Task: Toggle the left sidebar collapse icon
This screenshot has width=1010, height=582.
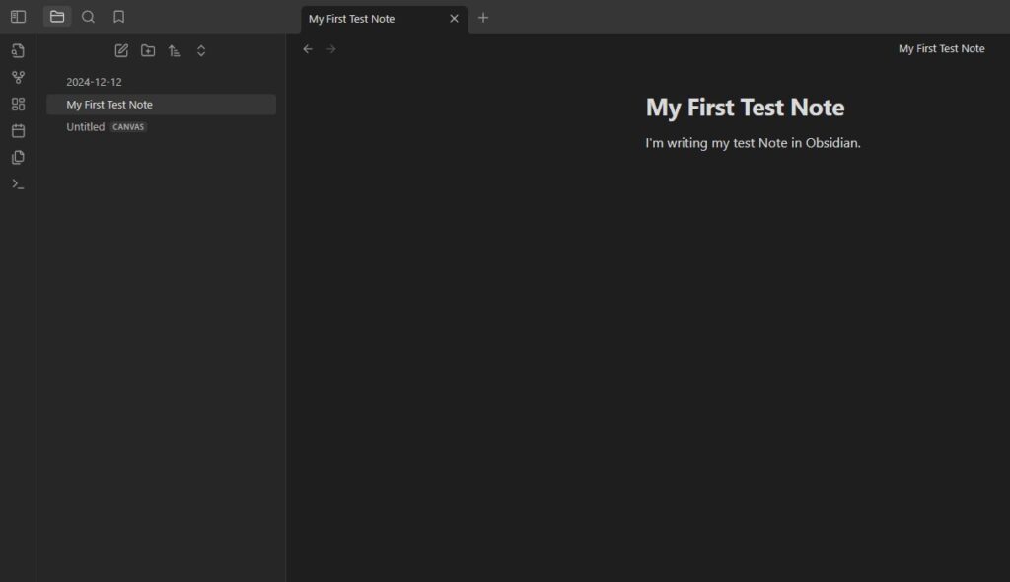Action: point(18,17)
